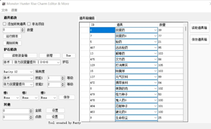The width and height of the screenshot is (211, 129).
Task: Expand the 回复药G item dropdown
Action: [x=155, y=36]
